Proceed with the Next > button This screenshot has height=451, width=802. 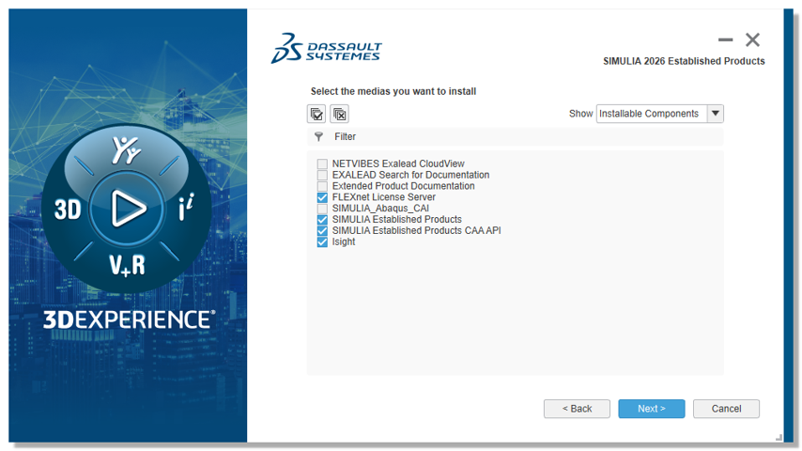pos(651,409)
